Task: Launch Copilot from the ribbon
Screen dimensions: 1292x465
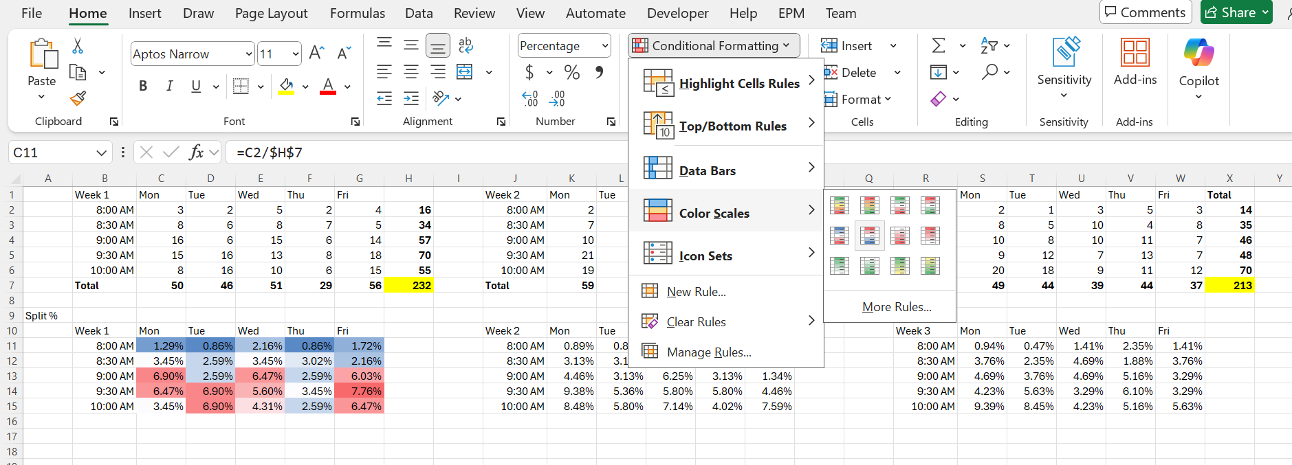Action: pos(1198,69)
